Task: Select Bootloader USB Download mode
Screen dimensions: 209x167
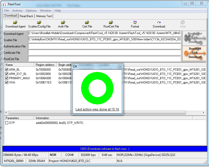Action: click(x=195, y=38)
